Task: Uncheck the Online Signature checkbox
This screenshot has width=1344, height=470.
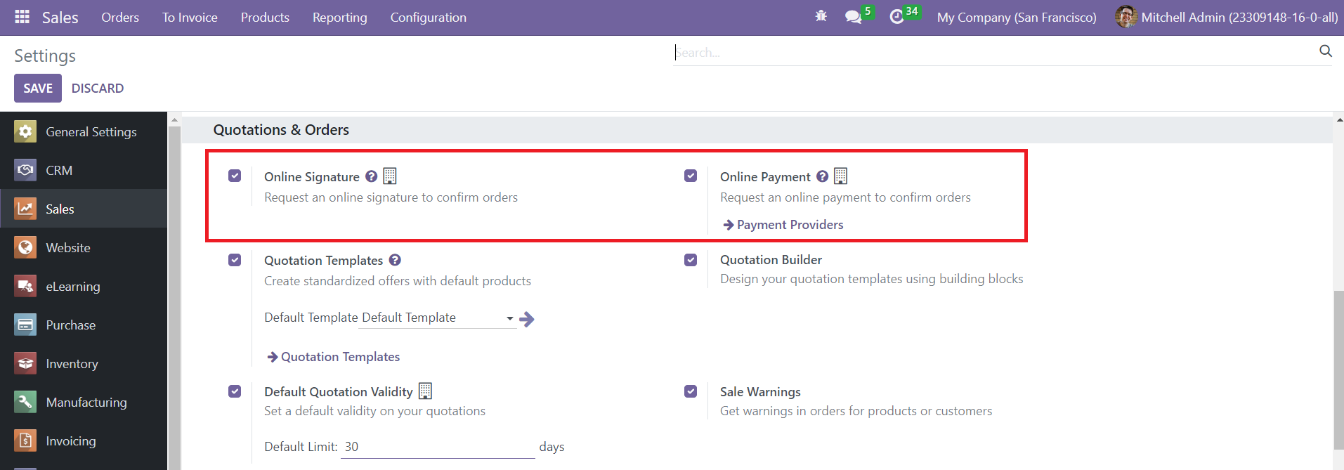Action: click(x=235, y=176)
